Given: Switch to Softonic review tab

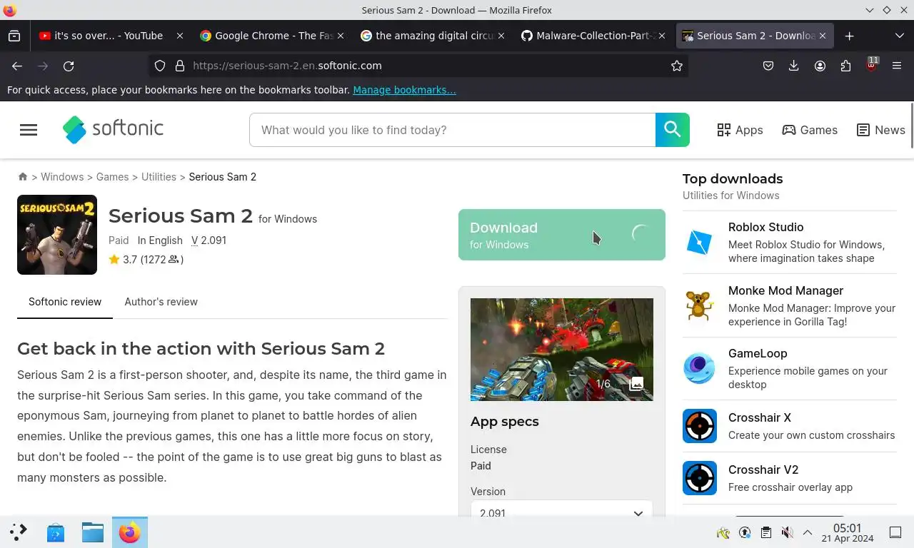Looking at the screenshot, I should point(65,302).
